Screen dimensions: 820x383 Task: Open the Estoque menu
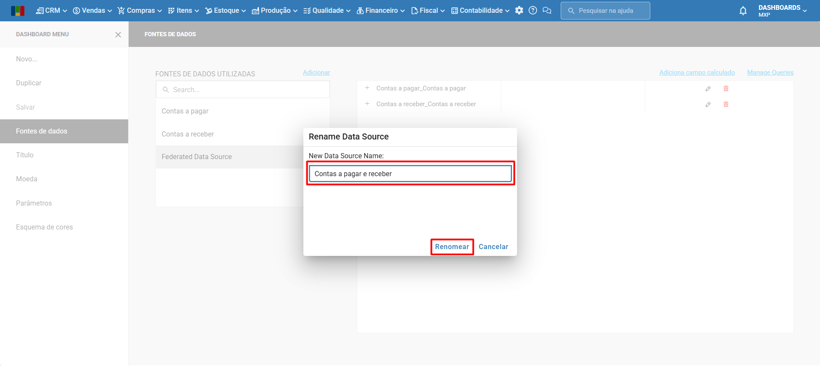point(226,11)
